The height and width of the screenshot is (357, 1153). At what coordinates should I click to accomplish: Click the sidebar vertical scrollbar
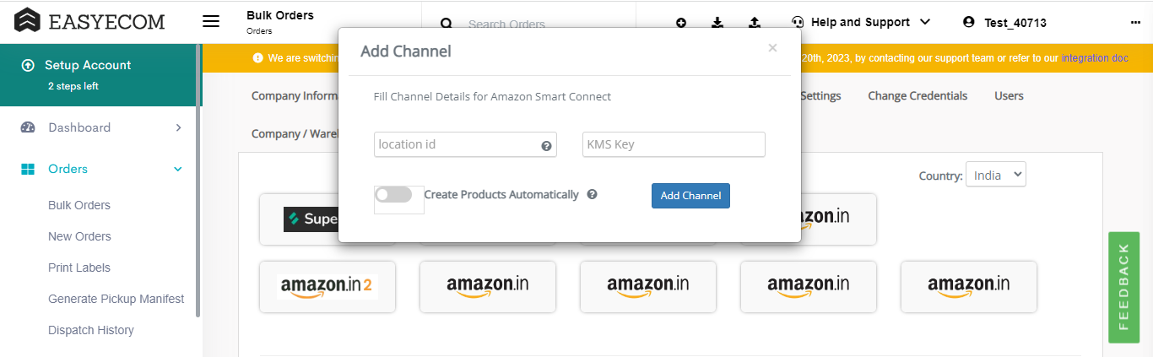pos(198,180)
